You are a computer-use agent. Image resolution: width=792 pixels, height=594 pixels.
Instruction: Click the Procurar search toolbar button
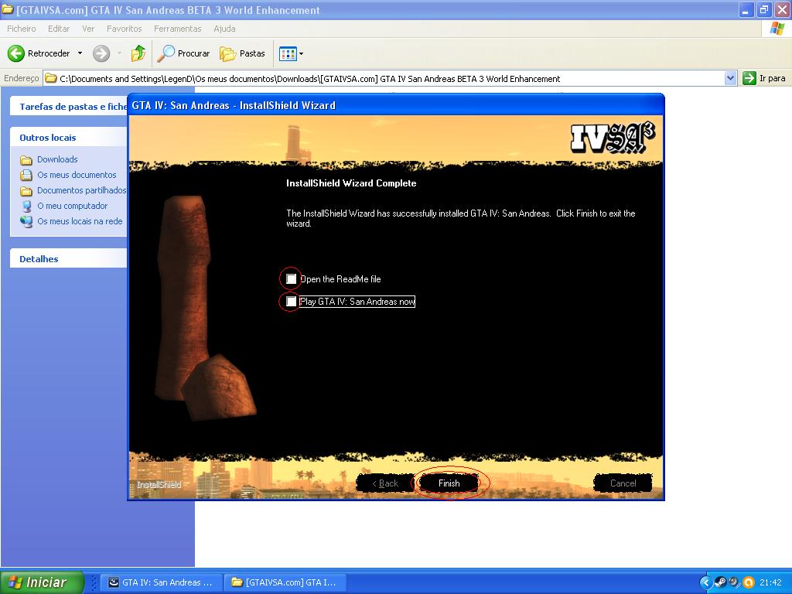tap(183, 53)
